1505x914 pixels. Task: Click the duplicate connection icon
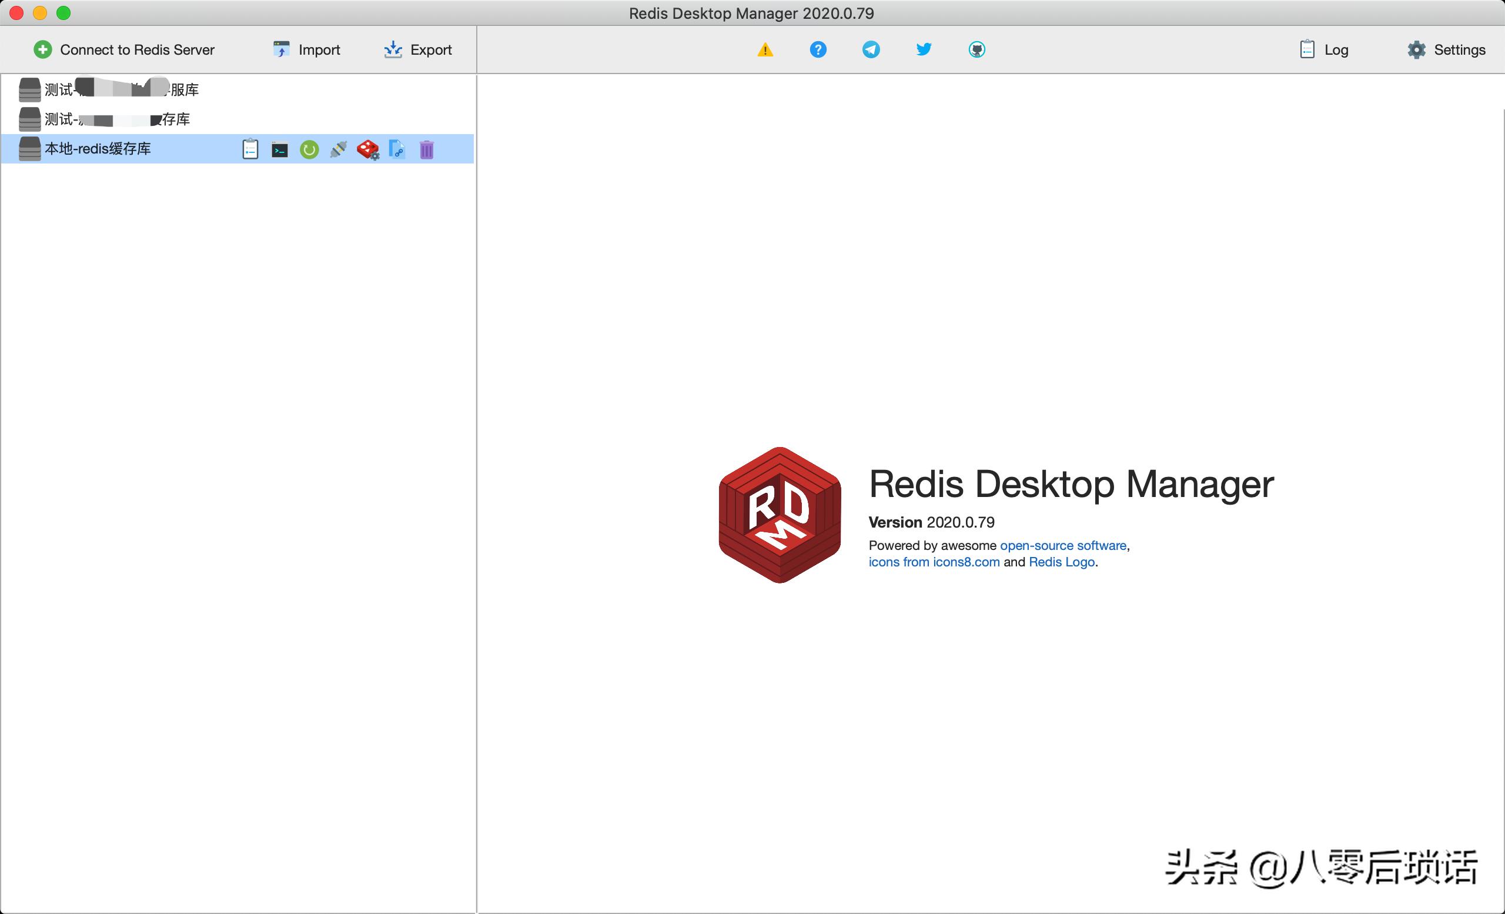pyautogui.click(x=397, y=149)
